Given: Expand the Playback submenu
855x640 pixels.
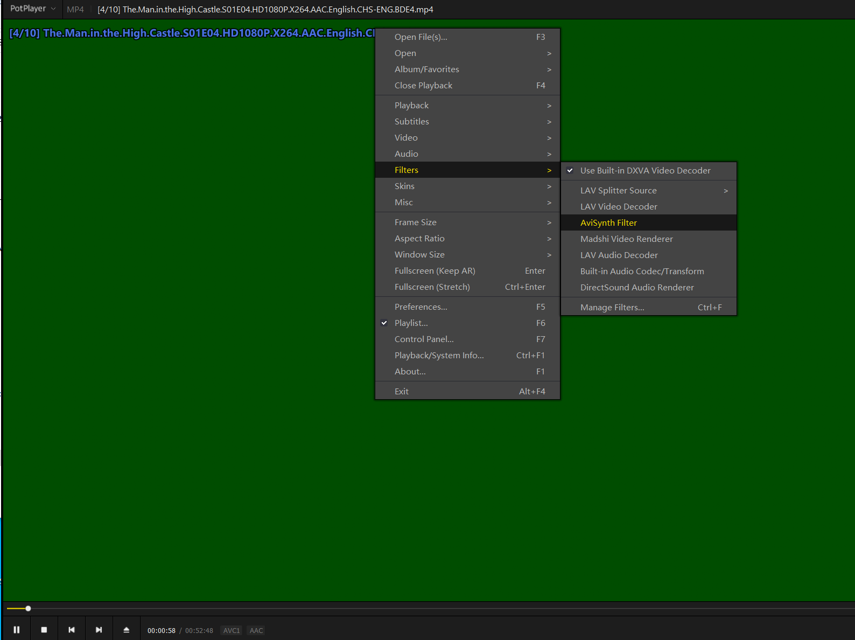Looking at the screenshot, I should tap(467, 106).
